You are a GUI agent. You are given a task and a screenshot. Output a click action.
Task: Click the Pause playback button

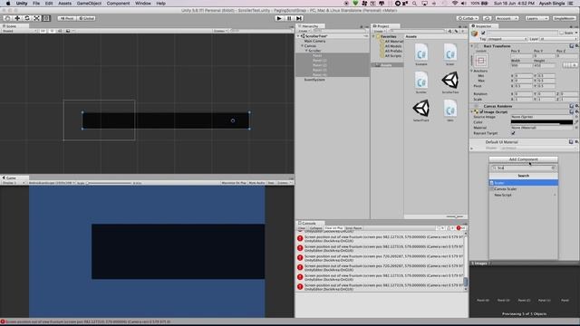coord(289,18)
